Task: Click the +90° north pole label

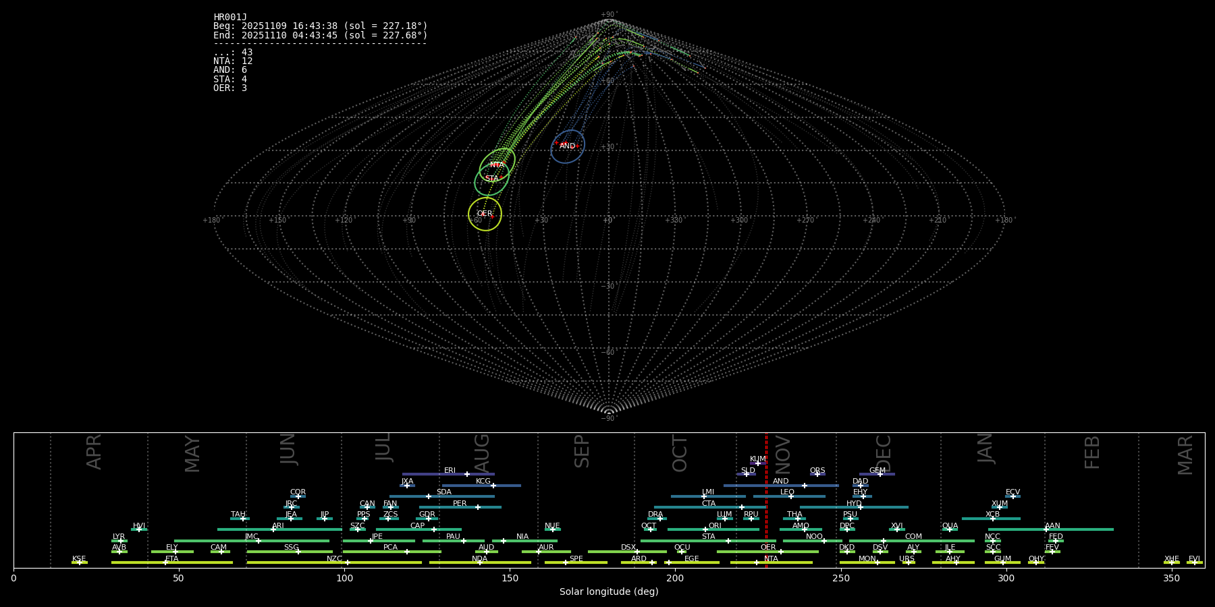Action: [608, 15]
